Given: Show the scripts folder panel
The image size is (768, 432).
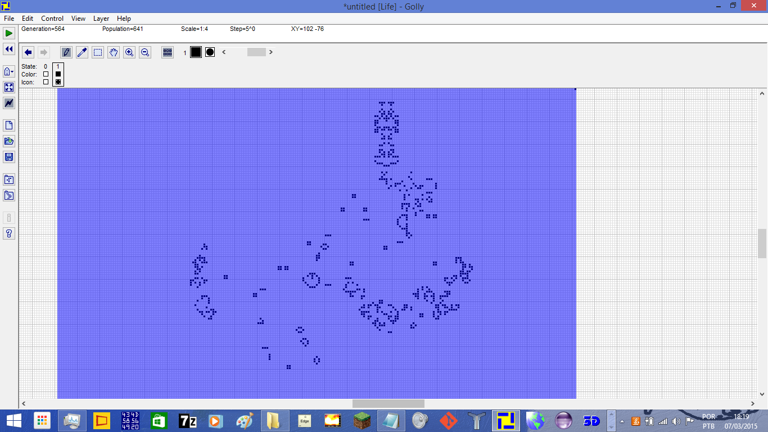Looking at the screenshot, I should point(9,195).
